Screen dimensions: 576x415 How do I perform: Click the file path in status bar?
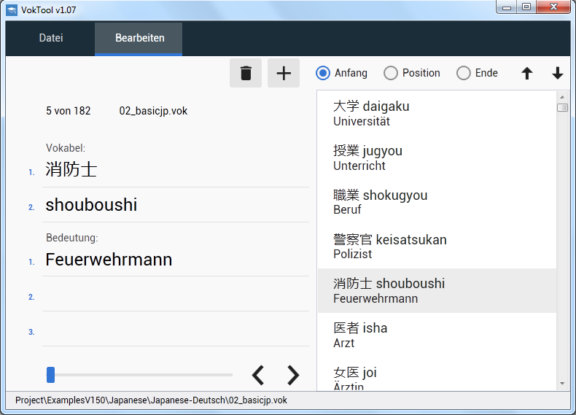point(151,400)
